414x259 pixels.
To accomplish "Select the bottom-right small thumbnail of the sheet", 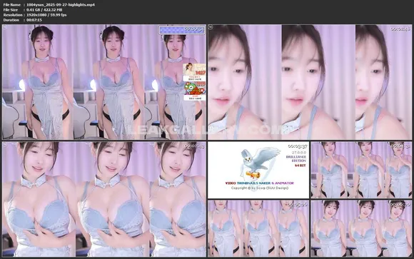I will 361,228.
